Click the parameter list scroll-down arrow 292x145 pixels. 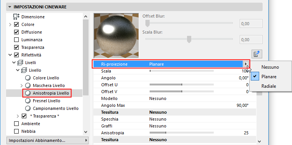coord(260,141)
